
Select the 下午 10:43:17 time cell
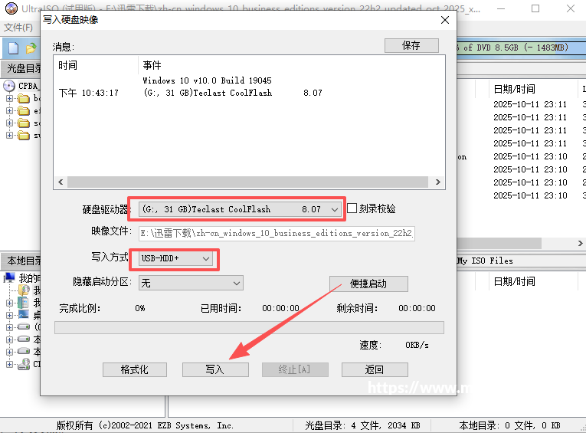click(x=89, y=93)
